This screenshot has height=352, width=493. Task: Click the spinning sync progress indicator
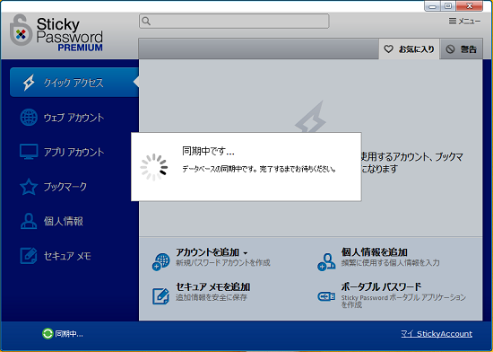tap(154, 167)
